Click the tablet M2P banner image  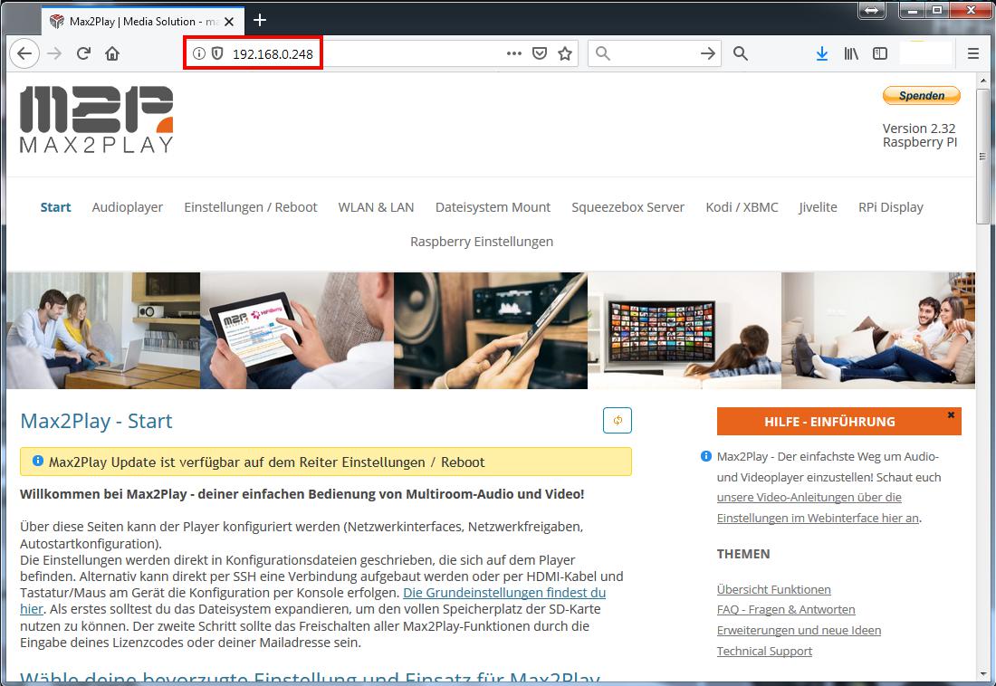coord(297,330)
